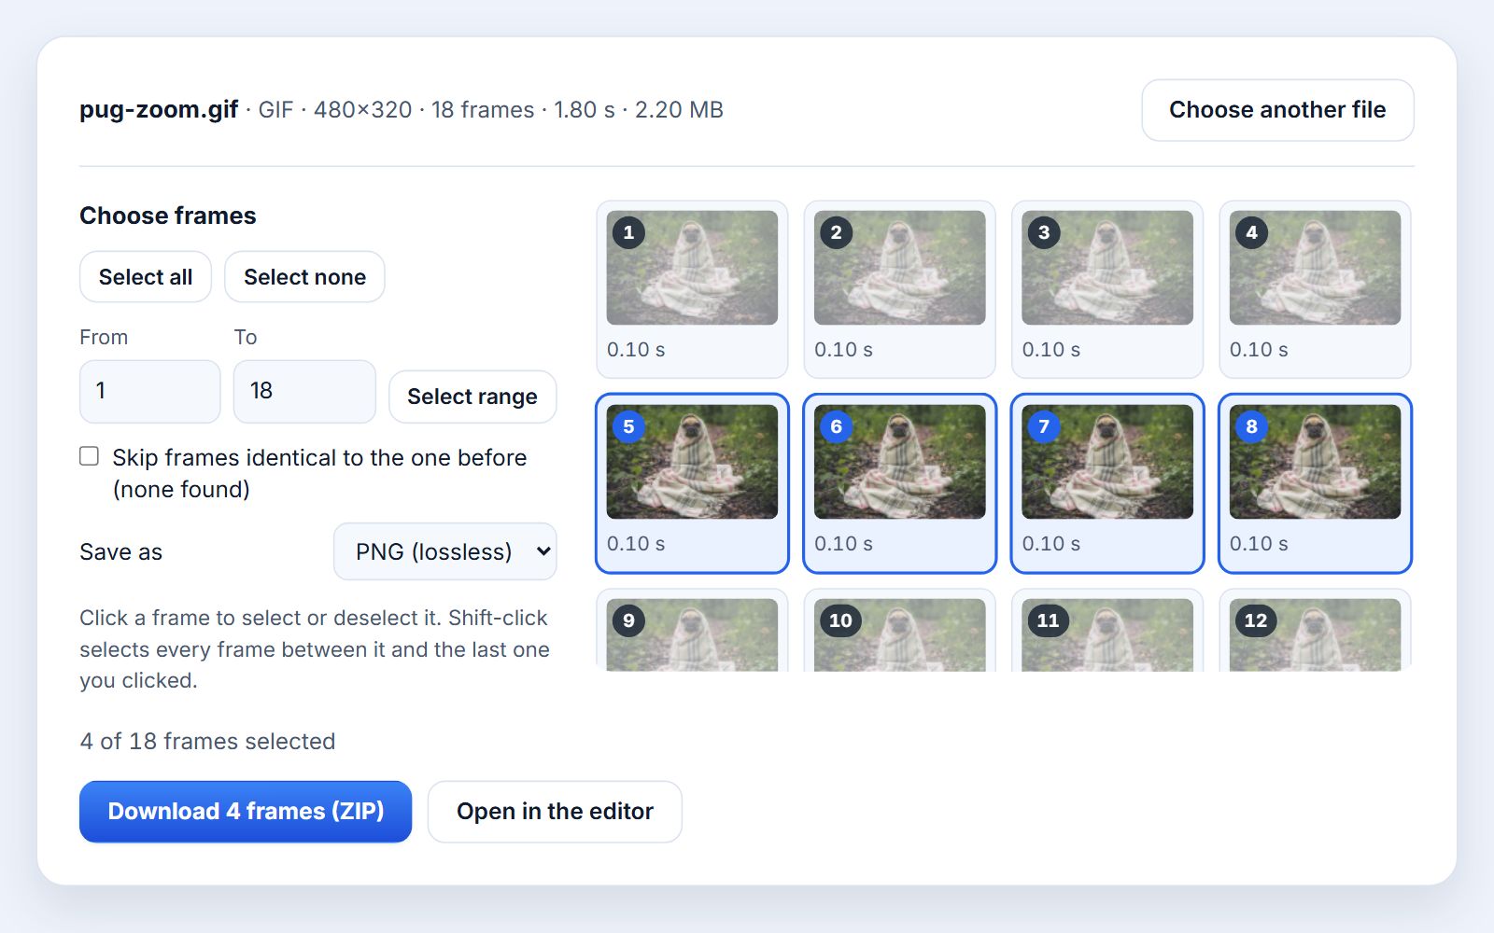
Task: Click the Select none button
Action: click(x=304, y=277)
